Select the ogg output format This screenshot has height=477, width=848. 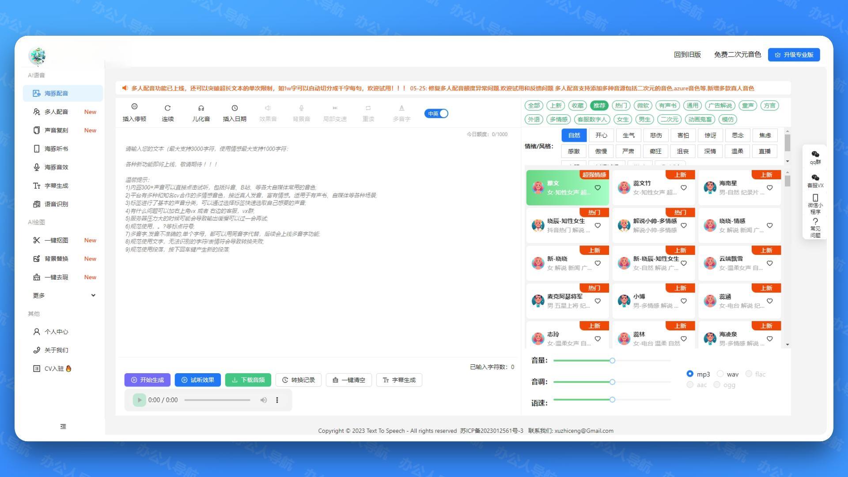pos(717,385)
